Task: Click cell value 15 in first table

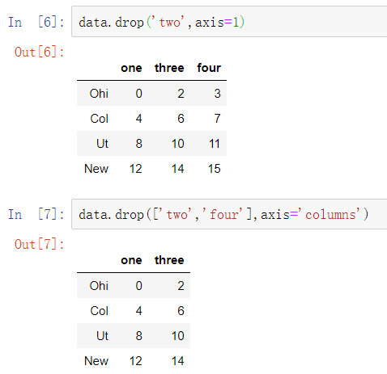Action: tap(215, 169)
